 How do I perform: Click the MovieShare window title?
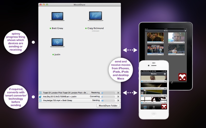(79, 5)
